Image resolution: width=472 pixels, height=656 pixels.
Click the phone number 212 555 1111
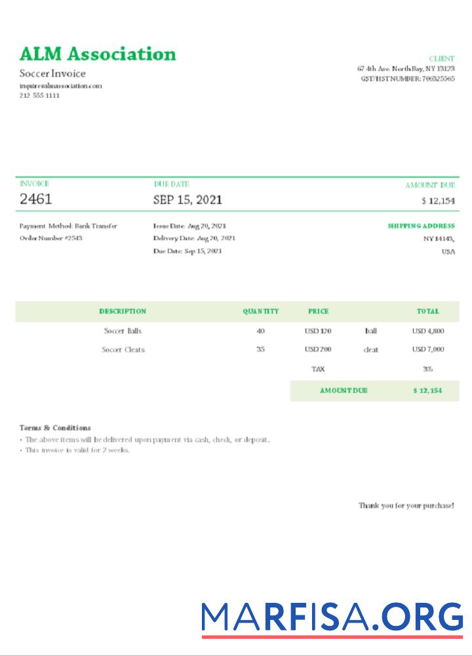39,95
